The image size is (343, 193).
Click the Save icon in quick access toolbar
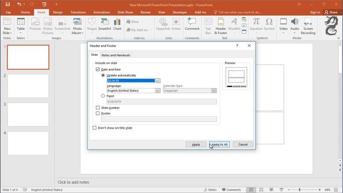coord(8,4)
